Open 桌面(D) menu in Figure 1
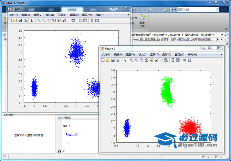231x161 pixels. tap(74, 15)
